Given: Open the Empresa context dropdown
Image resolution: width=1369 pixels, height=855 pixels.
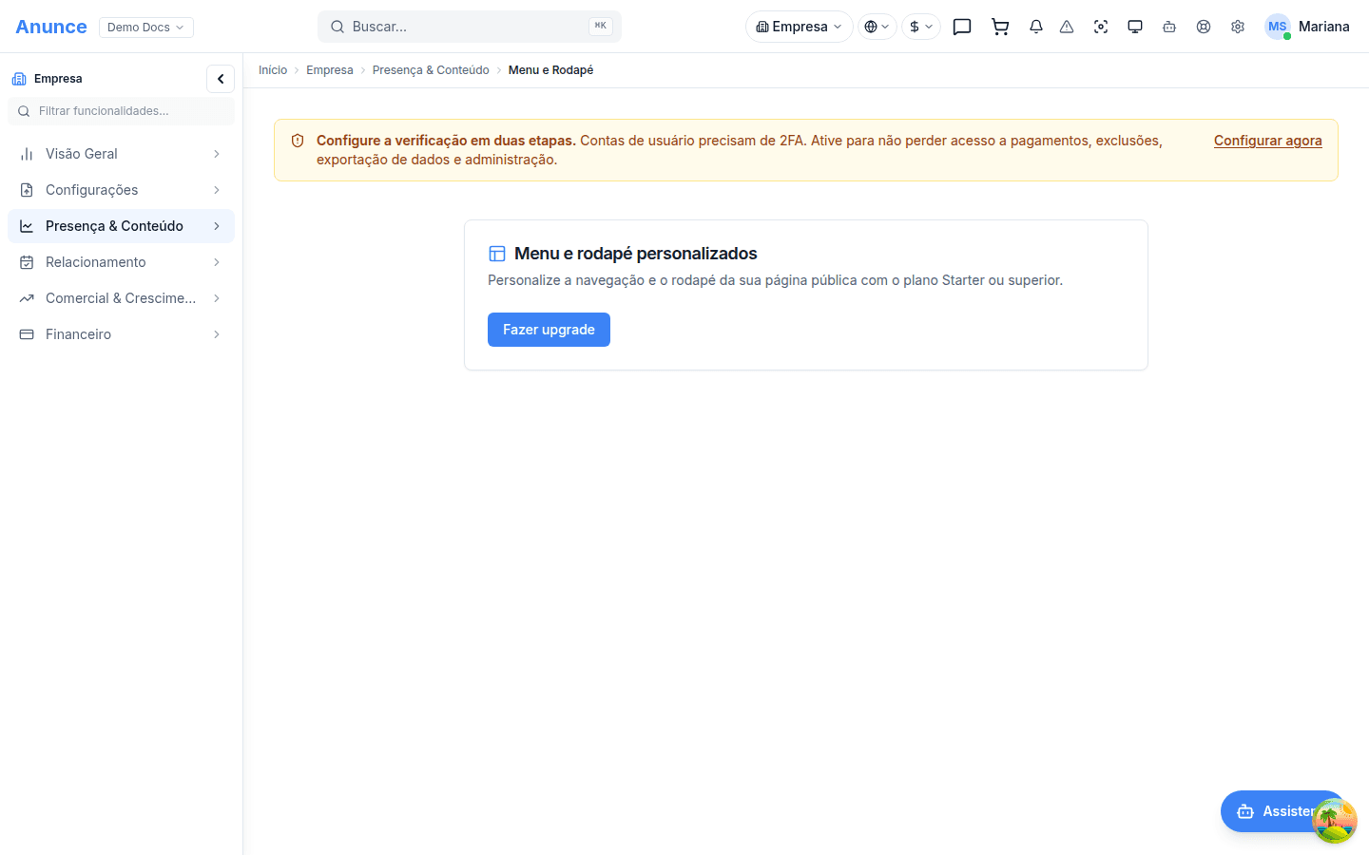Looking at the screenshot, I should 800,27.
